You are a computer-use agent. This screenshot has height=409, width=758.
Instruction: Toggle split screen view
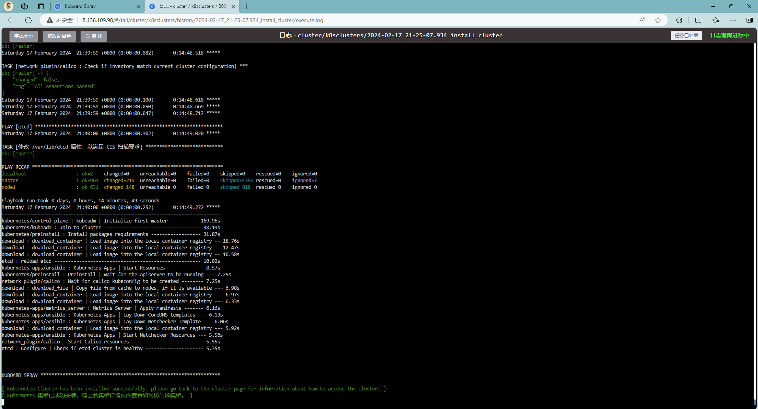click(698, 20)
